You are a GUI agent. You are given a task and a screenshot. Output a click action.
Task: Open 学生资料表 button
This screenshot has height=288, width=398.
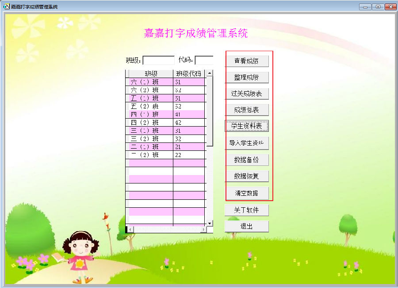(247, 126)
